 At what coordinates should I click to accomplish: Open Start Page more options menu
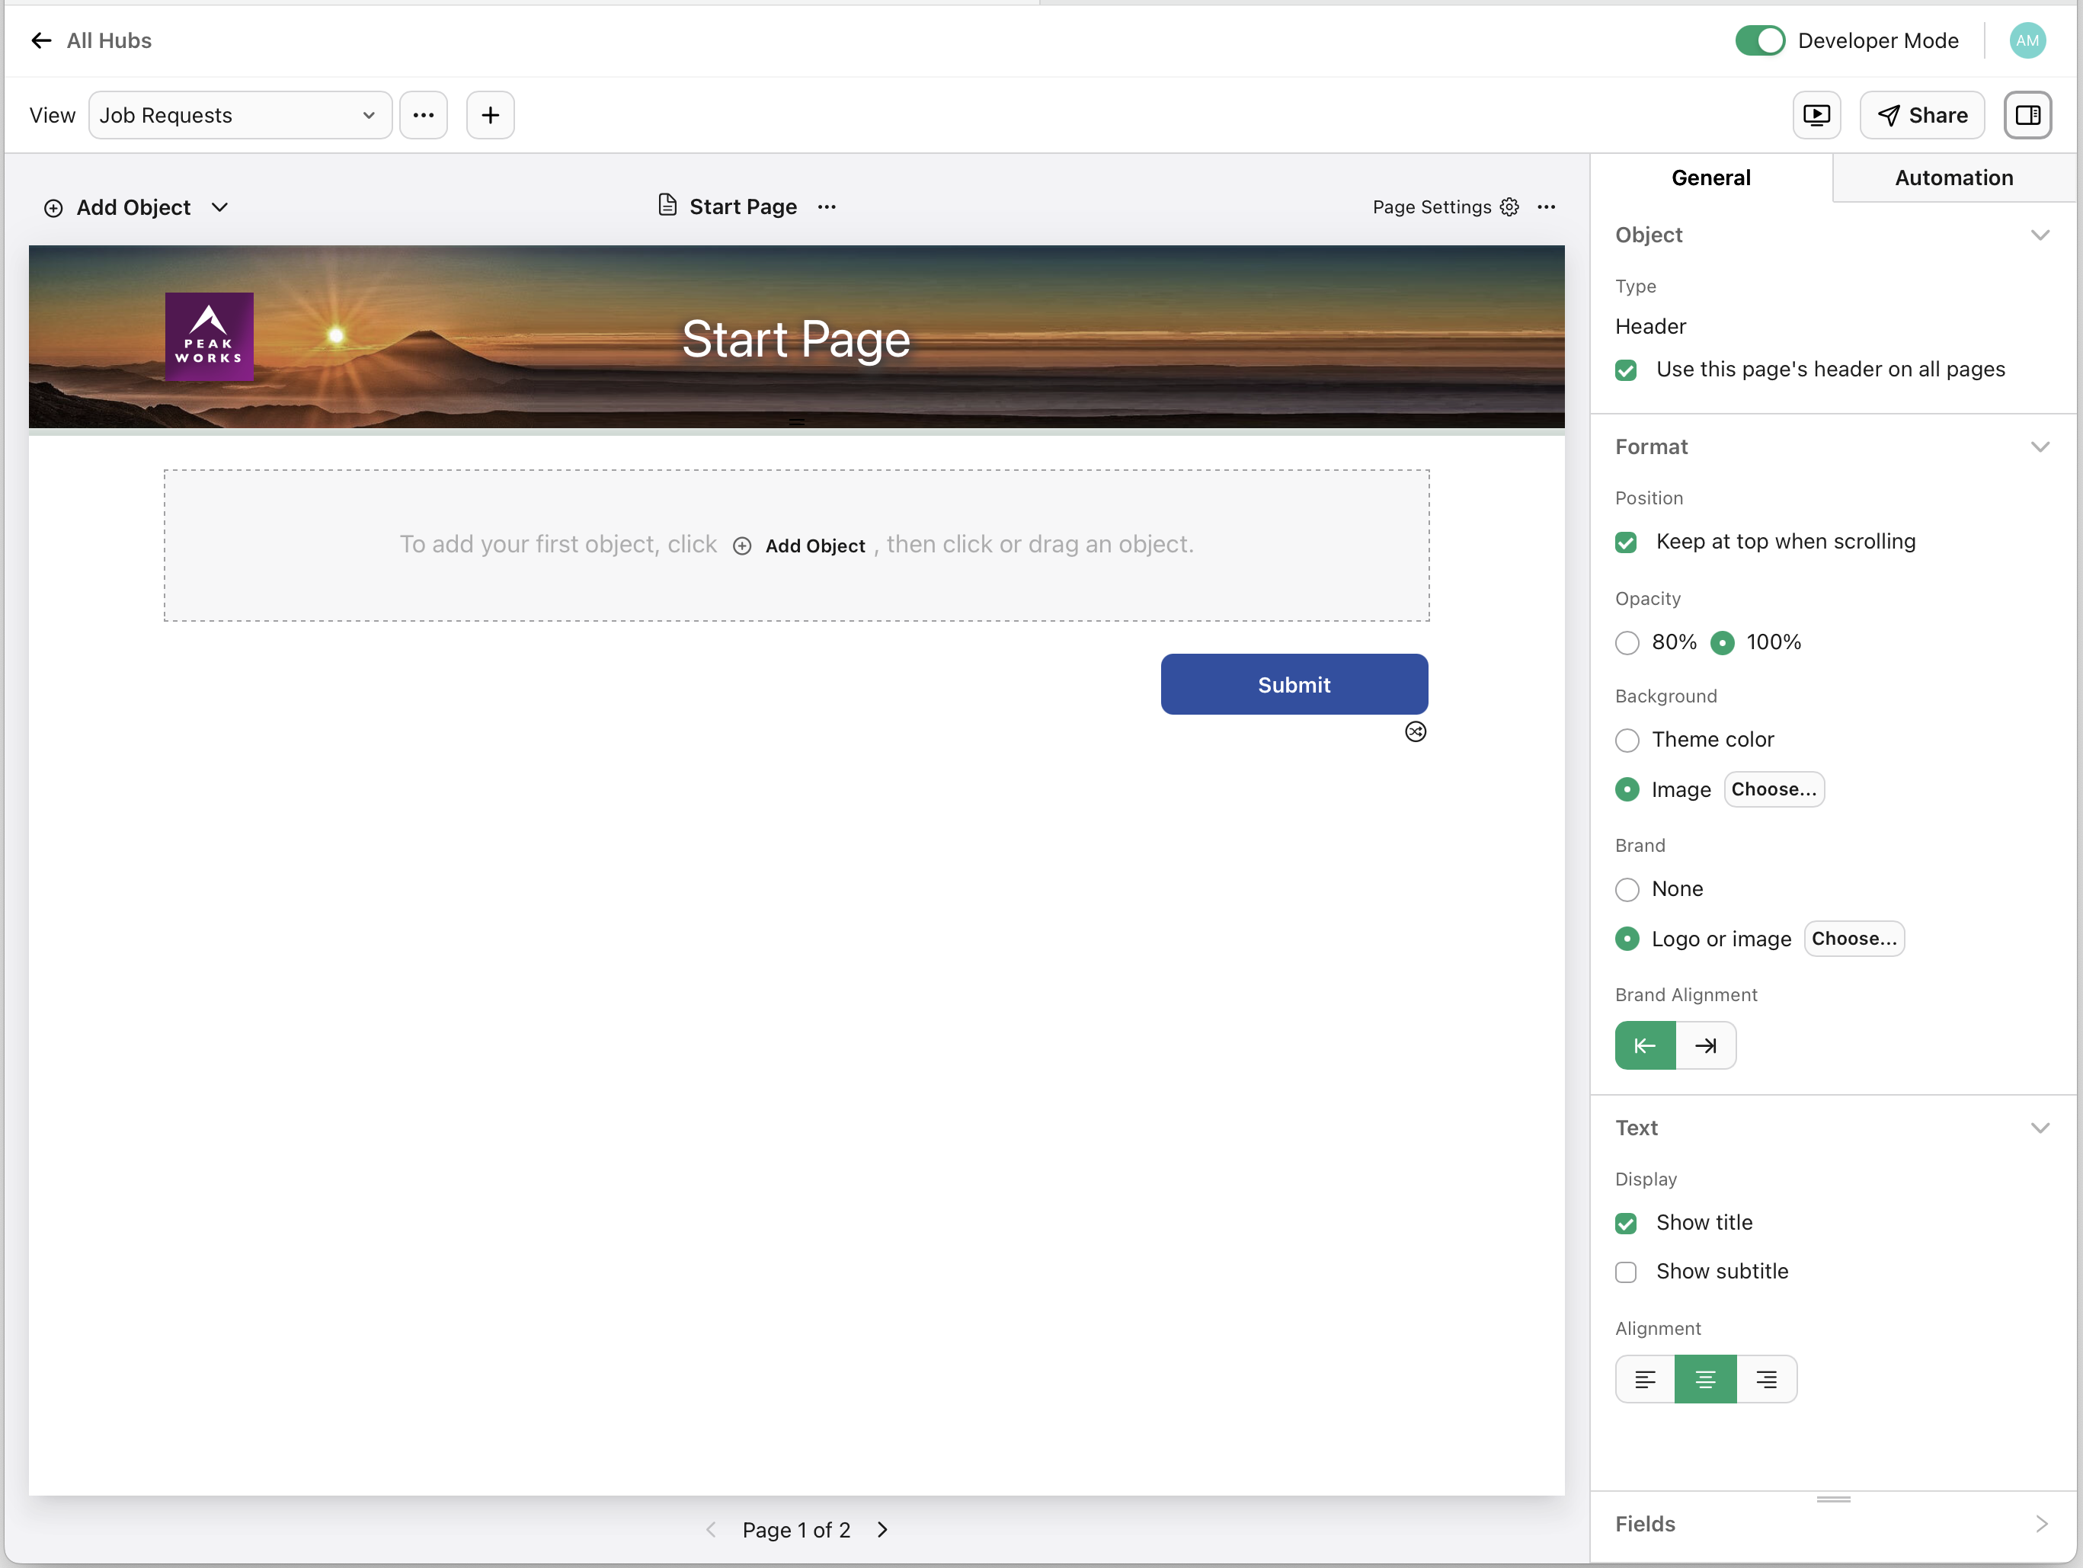tap(826, 206)
